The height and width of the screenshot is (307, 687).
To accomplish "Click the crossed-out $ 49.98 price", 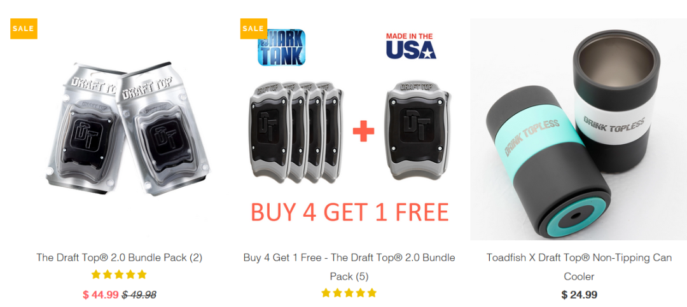I will (139, 295).
